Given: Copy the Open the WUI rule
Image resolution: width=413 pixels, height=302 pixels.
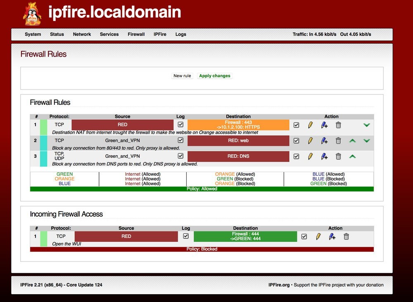Looking at the screenshot, I should [x=332, y=236].
